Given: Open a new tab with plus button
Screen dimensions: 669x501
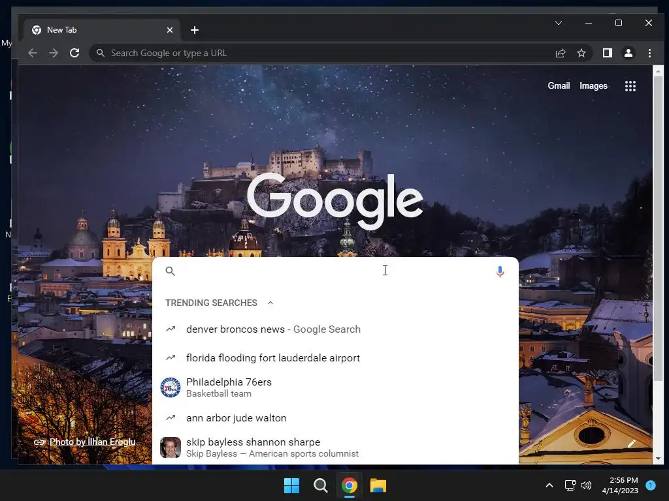Looking at the screenshot, I should (195, 30).
